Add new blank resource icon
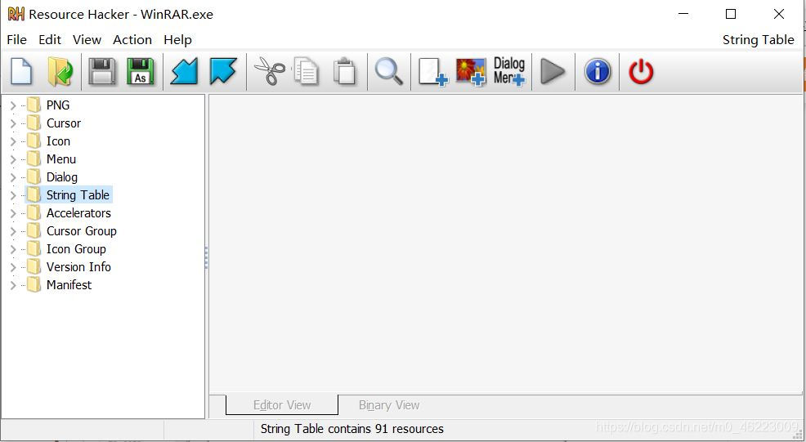Image resolution: width=806 pixels, height=442 pixels. click(432, 71)
